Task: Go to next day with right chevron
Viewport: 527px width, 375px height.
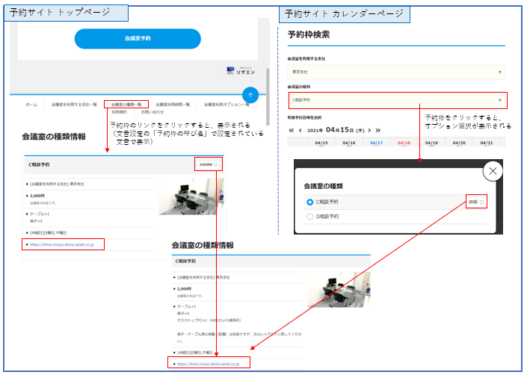Action: tap(369, 130)
